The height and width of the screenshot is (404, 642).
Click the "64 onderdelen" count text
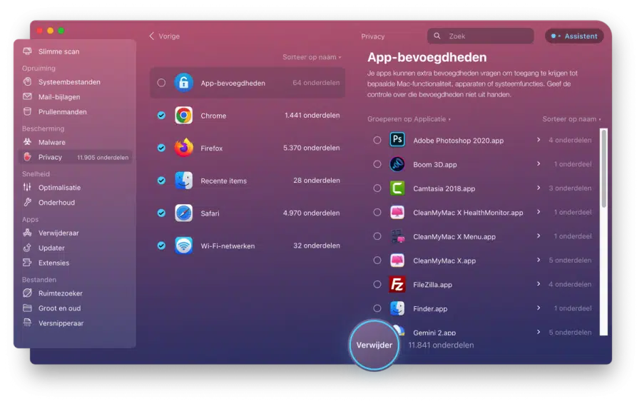pyautogui.click(x=316, y=83)
